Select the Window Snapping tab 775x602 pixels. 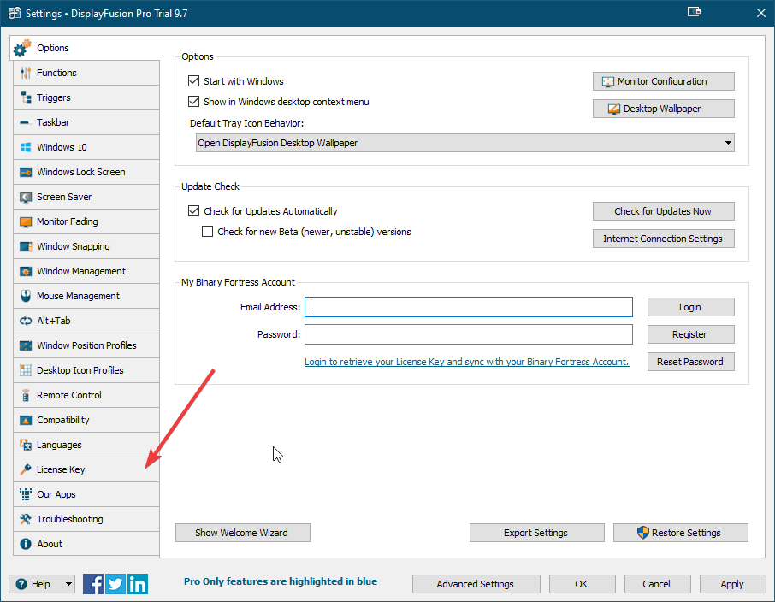(86, 246)
